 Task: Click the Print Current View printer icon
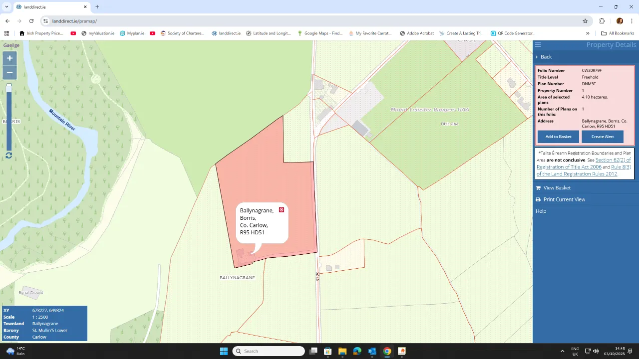pos(538,199)
